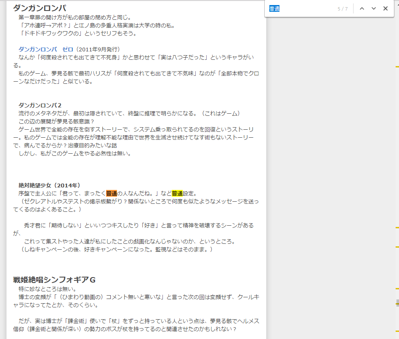Go to previous find match
The height and width of the screenshot is (339, 399).
(362, 9)
